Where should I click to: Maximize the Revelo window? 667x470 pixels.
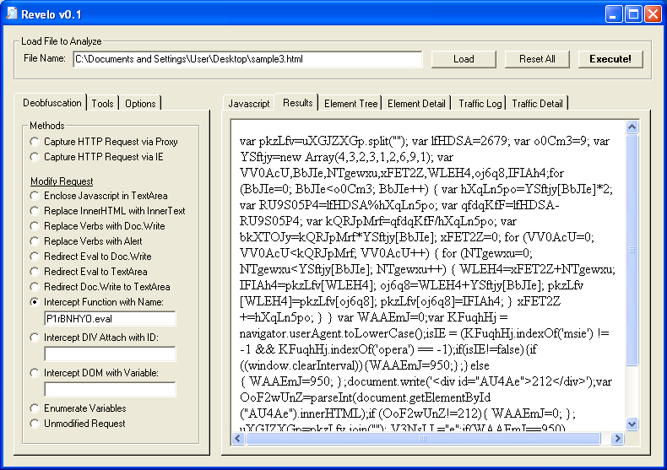[633, 14]
